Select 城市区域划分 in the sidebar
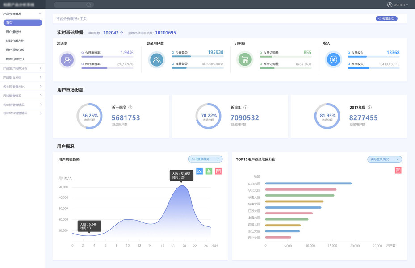This screenshot has width=415, height=268. coord(15,59)
